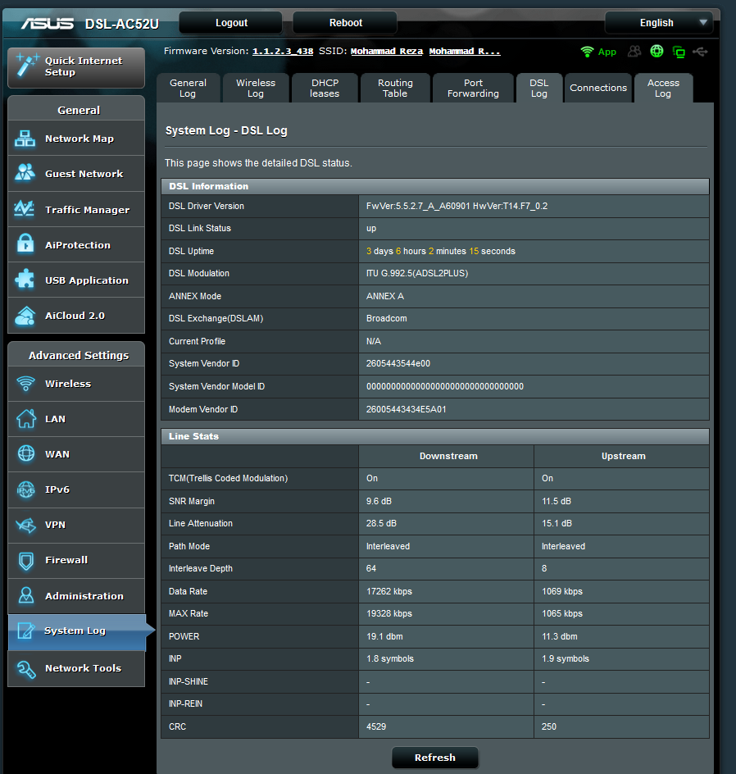Open the Port Forwarding tab
The height and width of the screenshot is (774, 736).
pos(473,88)
